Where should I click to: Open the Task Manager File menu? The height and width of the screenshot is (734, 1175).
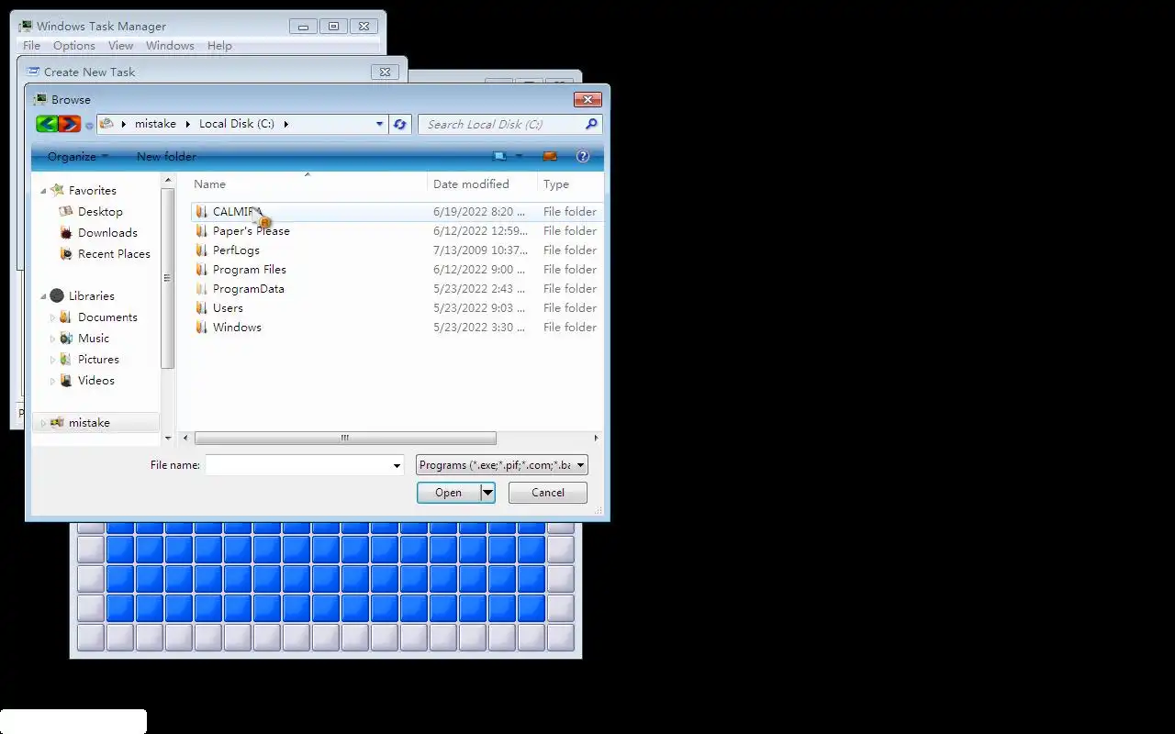[x=31, y=45]
